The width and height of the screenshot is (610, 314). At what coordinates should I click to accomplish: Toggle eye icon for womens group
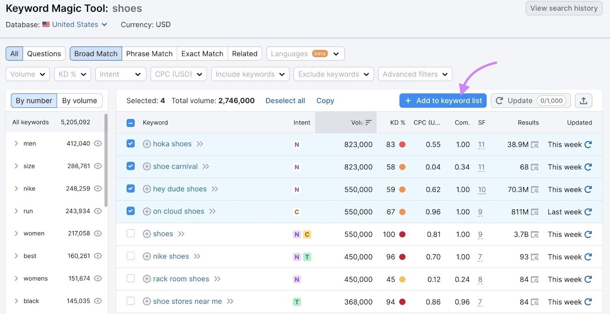[x=98, y=278]
